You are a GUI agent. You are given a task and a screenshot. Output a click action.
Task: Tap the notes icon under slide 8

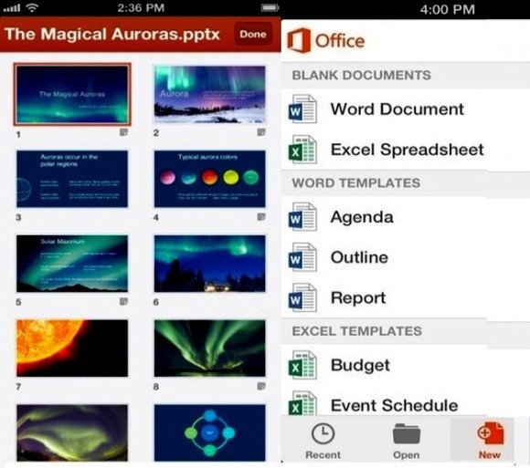tap(261, 386)
